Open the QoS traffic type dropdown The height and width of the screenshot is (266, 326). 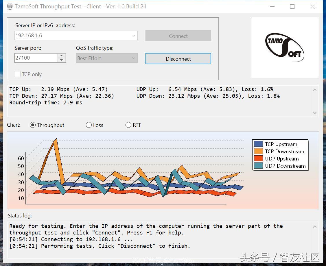point(134,58)
